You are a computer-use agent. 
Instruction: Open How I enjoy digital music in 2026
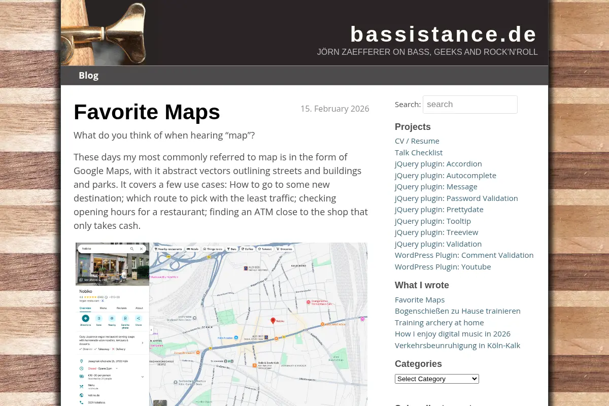click(x=453, y=334)
